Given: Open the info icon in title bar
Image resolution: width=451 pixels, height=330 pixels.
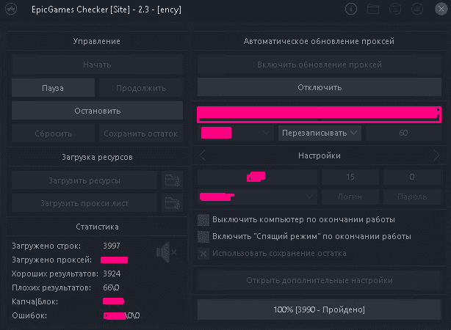Looking at the screenshot, I should coord(351,10).
